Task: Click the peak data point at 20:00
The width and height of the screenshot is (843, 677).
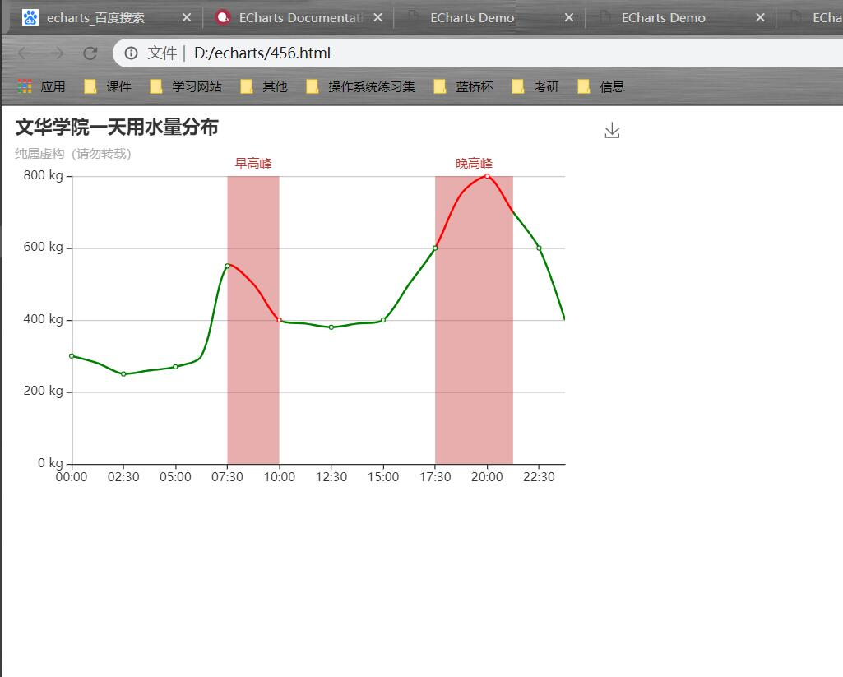Action: (487, 176)
